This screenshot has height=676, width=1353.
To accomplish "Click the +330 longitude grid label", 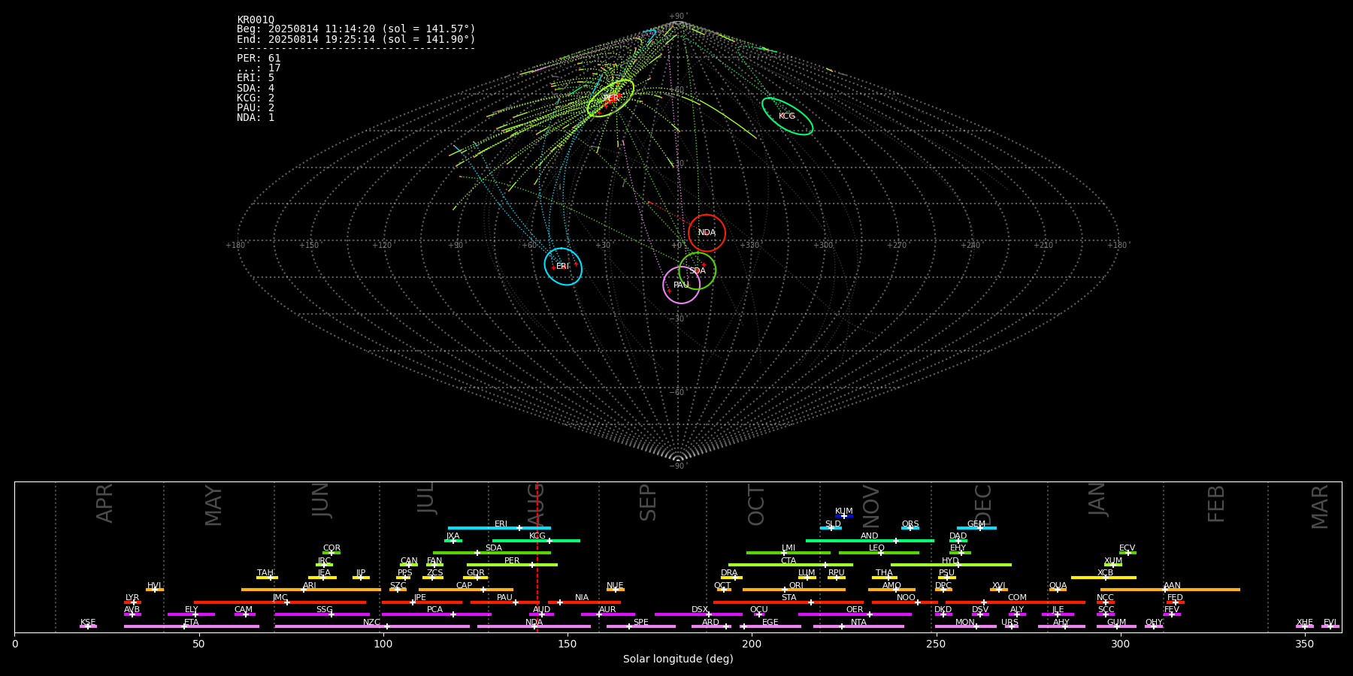I will (x=749, y=245).
